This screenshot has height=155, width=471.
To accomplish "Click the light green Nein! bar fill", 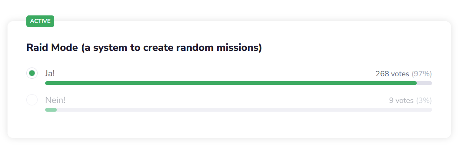I will [x=51, y=110].
